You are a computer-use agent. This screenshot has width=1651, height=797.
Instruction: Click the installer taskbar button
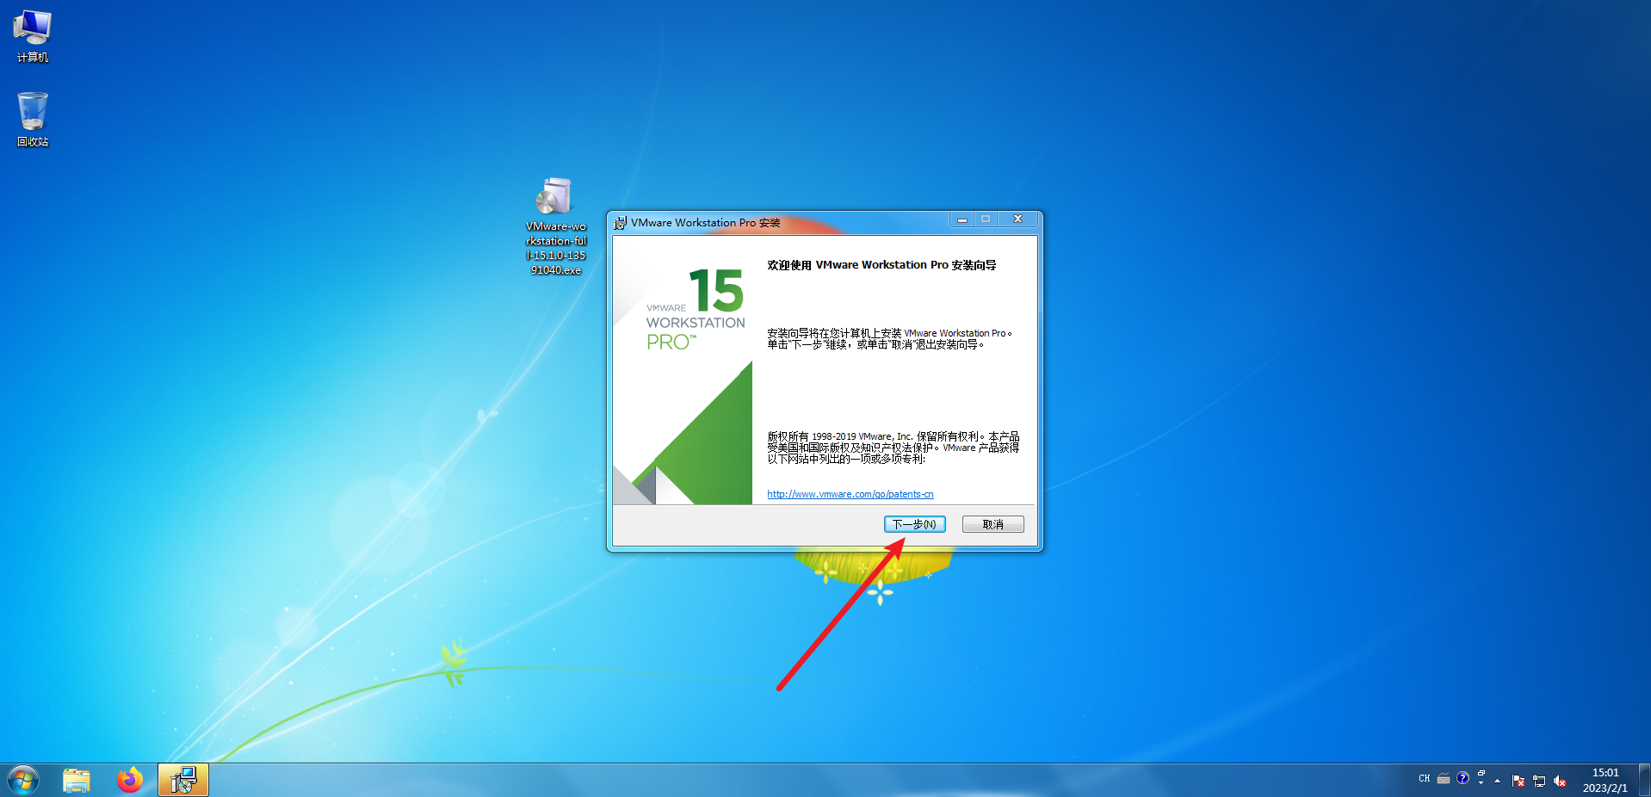pyautogui.click(x=183, y=781)
